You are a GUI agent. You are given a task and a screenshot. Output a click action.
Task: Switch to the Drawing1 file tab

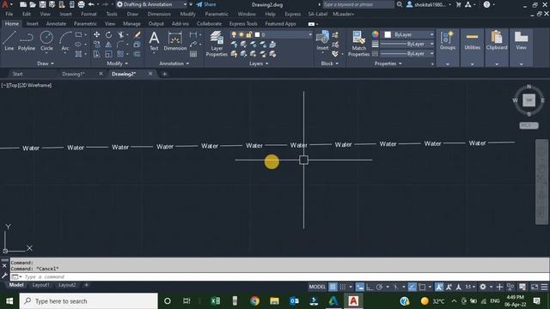[73, 74]
